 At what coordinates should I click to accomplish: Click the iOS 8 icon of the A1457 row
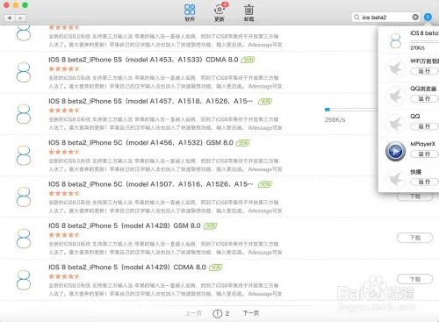coord(24,114)
